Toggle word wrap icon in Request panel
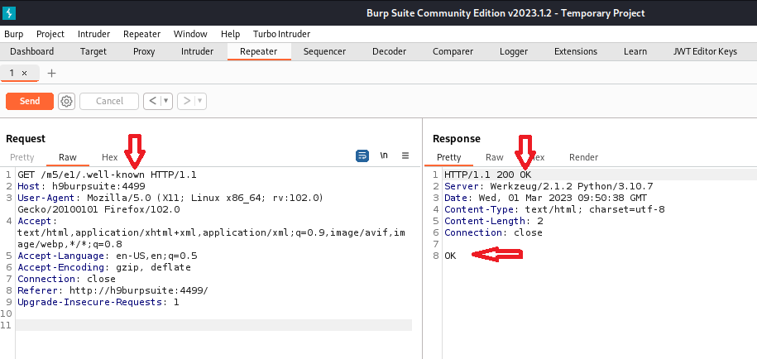 point(362,156)
